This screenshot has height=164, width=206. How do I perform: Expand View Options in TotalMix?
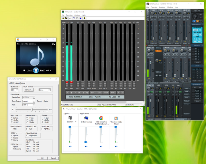202,24
